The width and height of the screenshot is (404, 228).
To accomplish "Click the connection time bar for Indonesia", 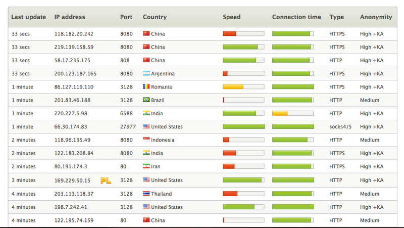I will coord(293,140).
